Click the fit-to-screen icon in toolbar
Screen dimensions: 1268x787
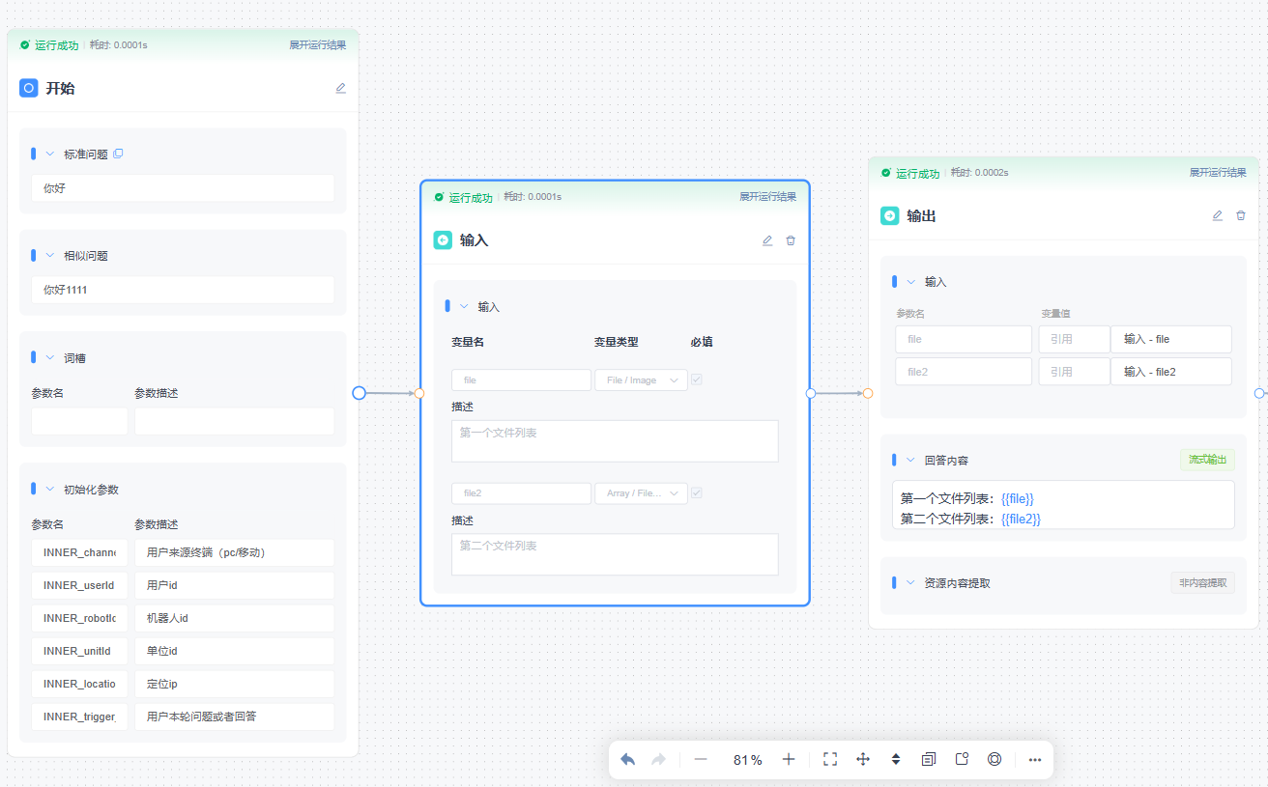point(829,760)
